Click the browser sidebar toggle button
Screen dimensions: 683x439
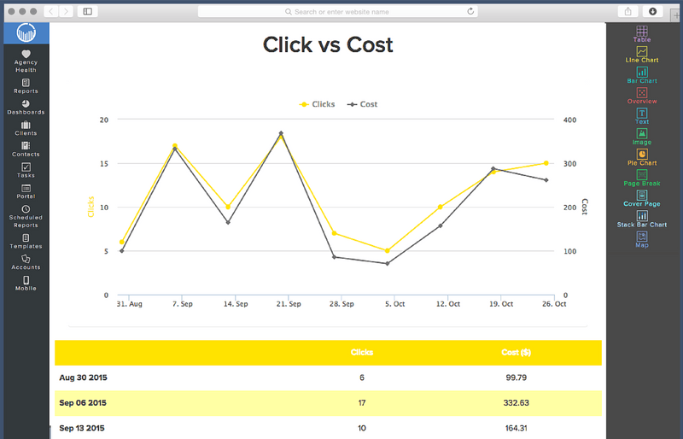88,11
